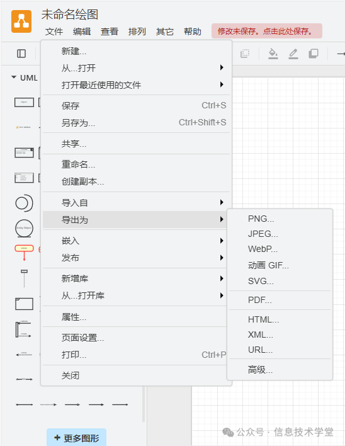Export as XML... from submenu

280,334
